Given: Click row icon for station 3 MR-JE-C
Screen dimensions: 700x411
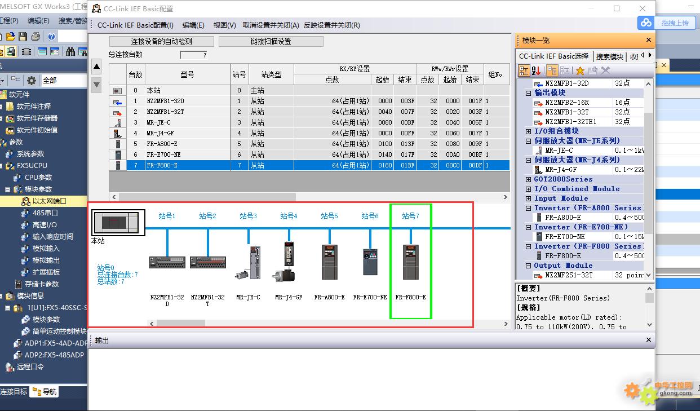Looking at the screenshot, I should (117, 122).
